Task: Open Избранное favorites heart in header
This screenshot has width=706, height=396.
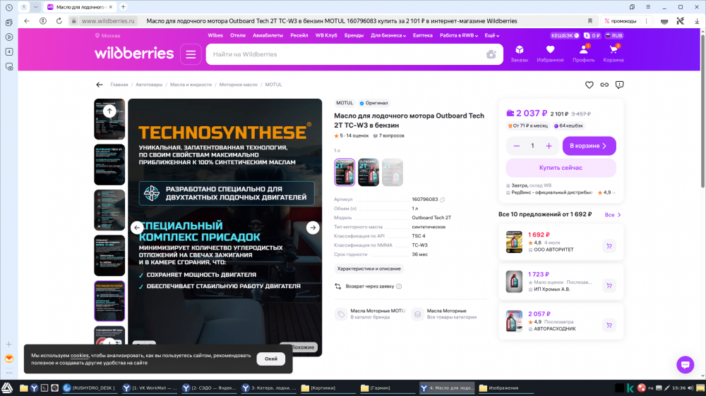Action: 550,54
